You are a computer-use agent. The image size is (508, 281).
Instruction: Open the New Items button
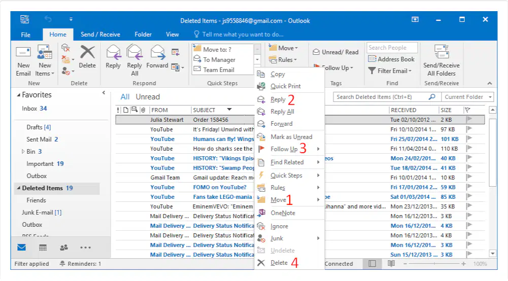(x=45, y=61)
